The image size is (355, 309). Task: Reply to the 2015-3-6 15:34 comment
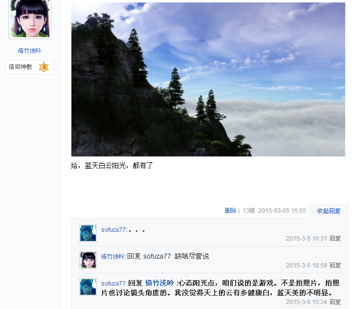335,302
